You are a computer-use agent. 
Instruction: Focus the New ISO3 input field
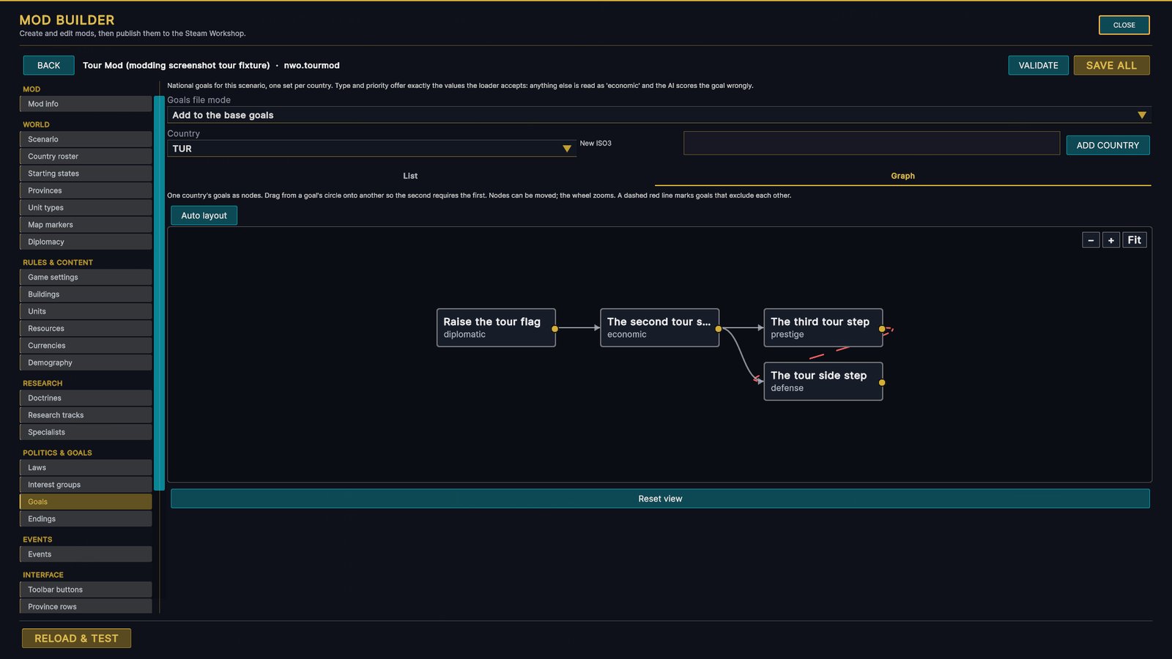coord(871,144)
